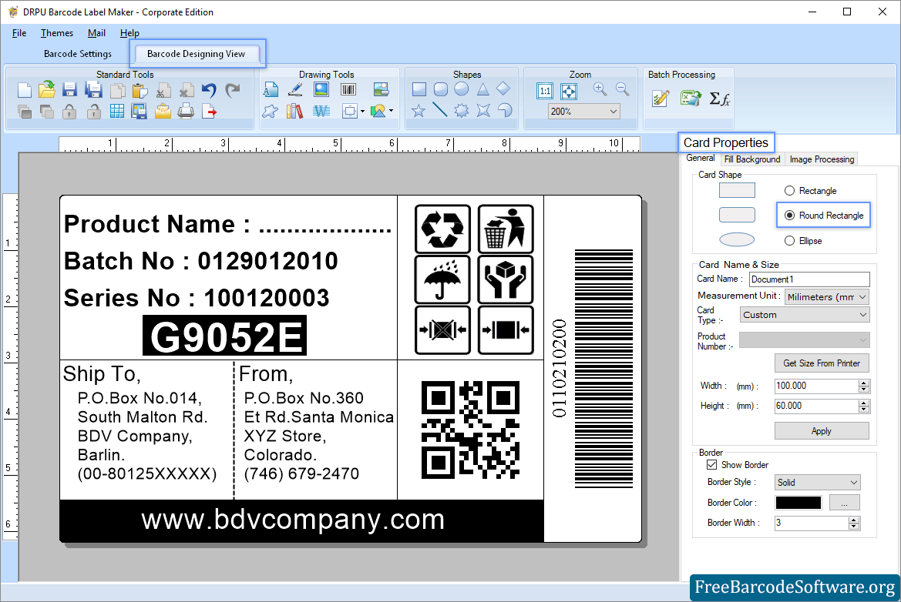The width and height of the screenshot is (901, 602).
Task: Click the Border Width value field
Action: coord(812,523)
